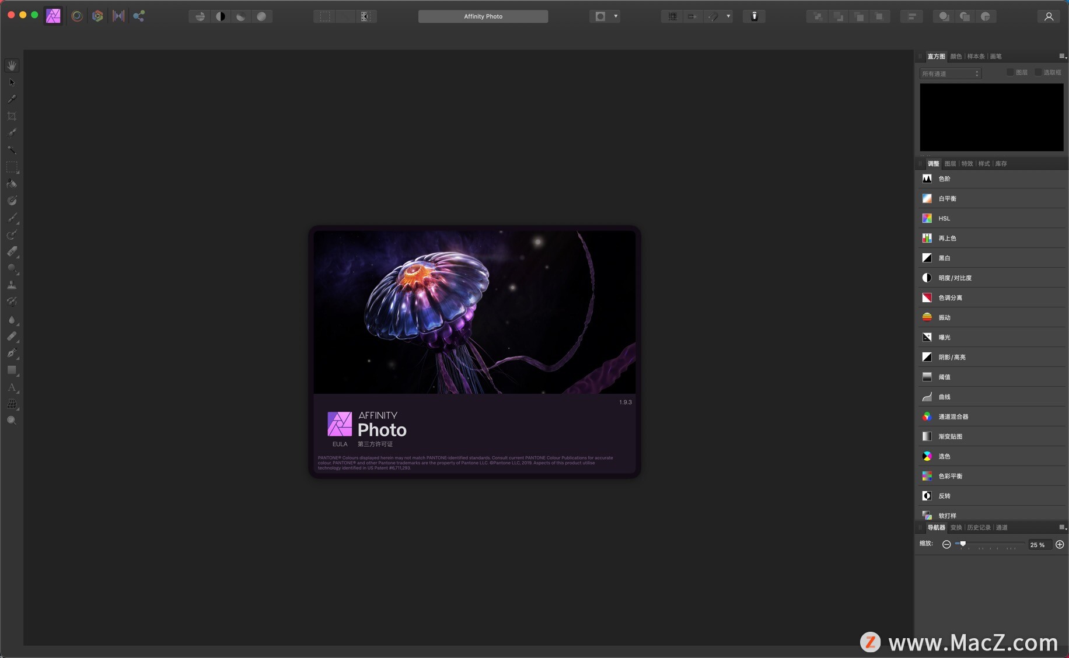This screenshot has height=658, width=1069.
Task: Select the Rectangular Marquee selection tool
Action: [x=12, y=167]
